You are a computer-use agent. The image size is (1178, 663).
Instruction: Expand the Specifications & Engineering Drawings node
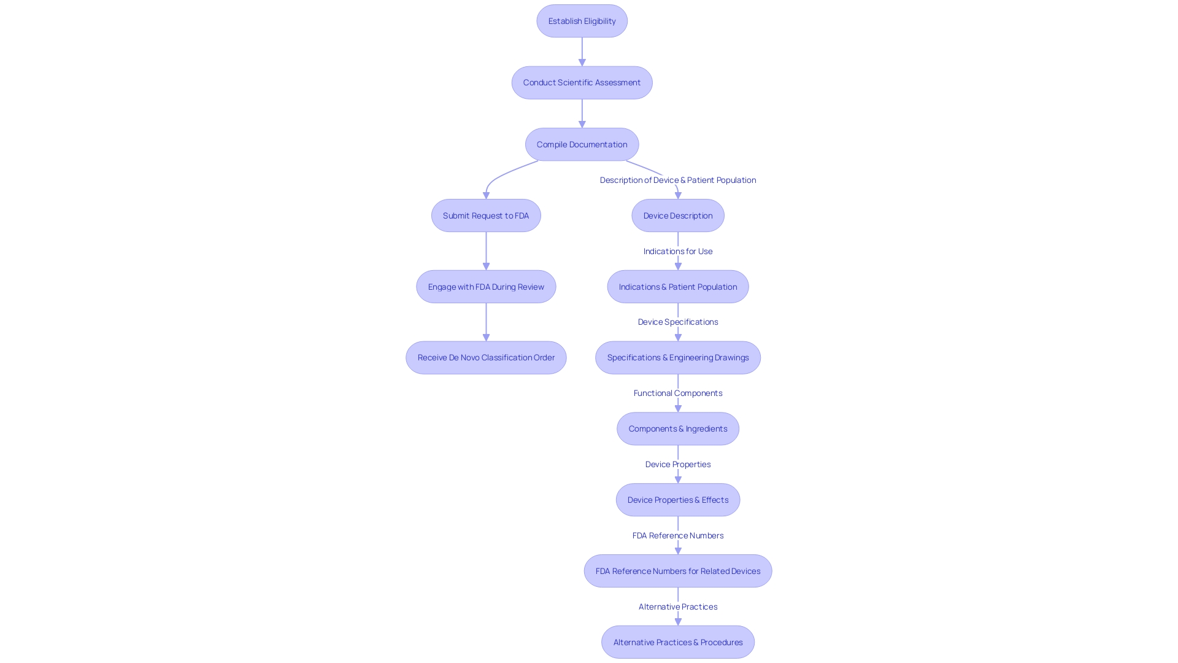coord(678,358)
